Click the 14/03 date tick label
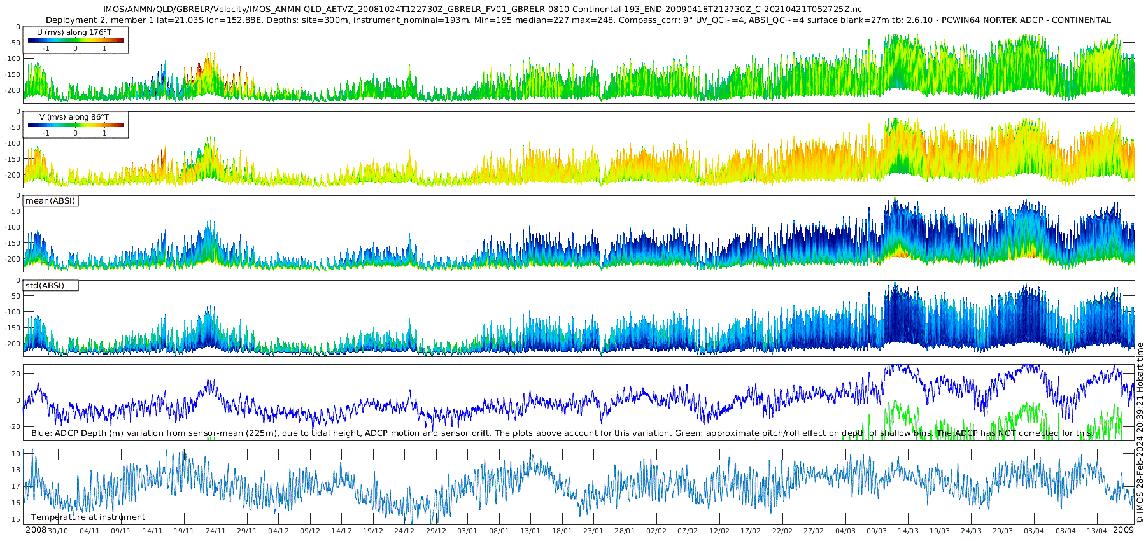The image size is (1146, 541). (908, 531)
